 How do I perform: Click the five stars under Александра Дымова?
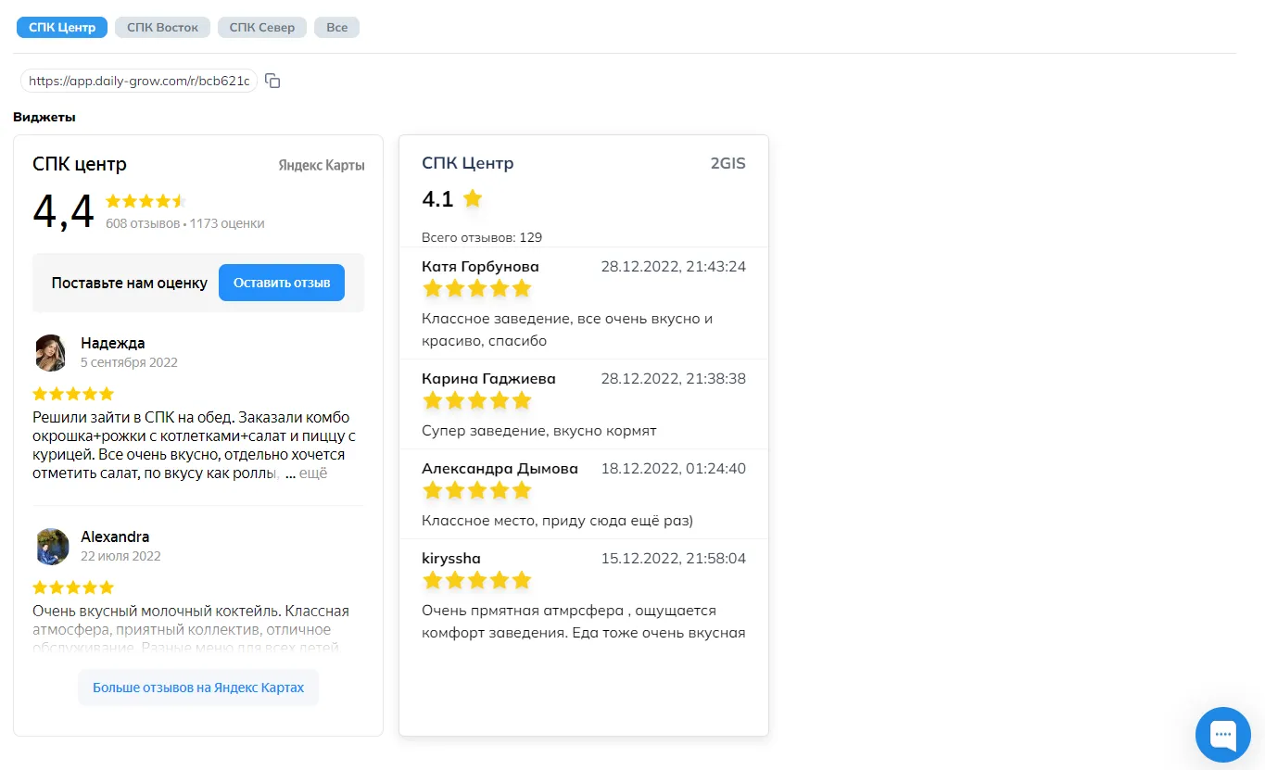pyautogui.click(x=476, y=490)
